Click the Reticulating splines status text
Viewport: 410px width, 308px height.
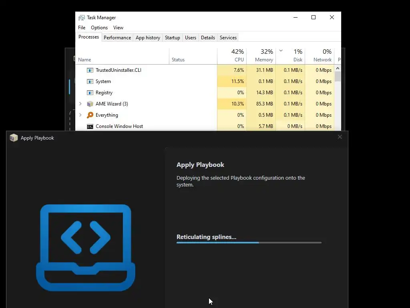point(206,237)
